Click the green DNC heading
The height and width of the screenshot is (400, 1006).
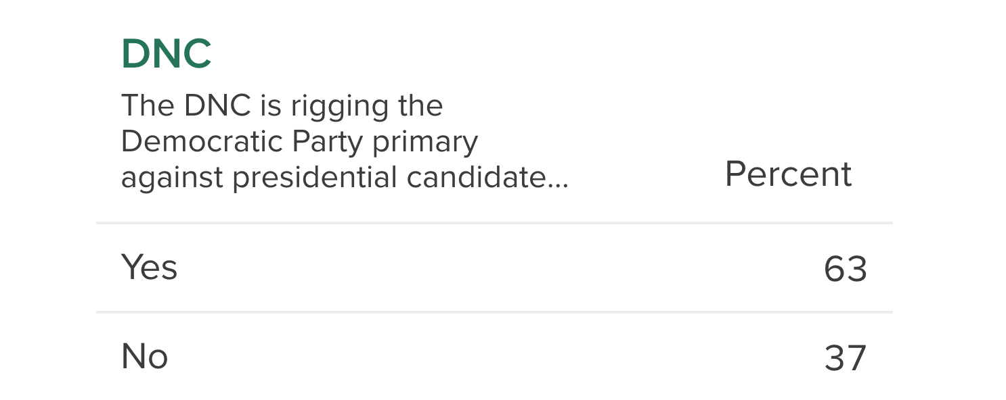[166, 55]
